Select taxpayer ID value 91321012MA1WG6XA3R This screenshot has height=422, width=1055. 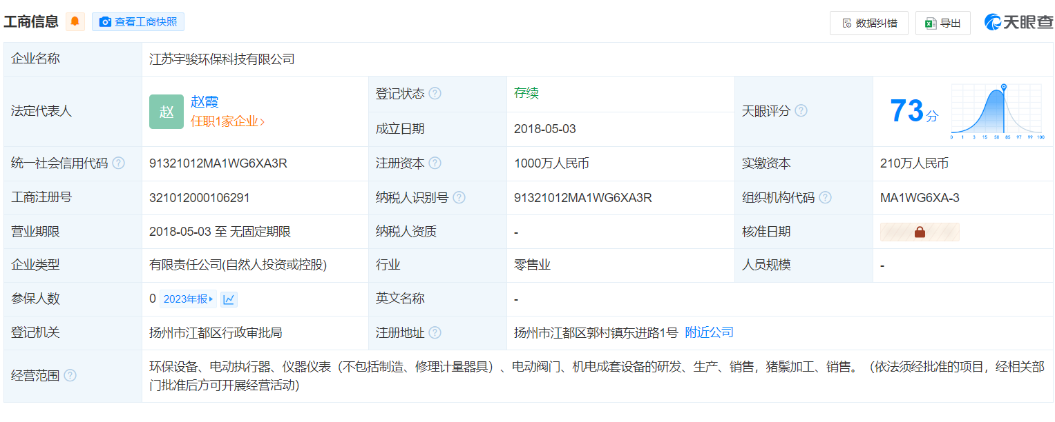pos(583,198)
